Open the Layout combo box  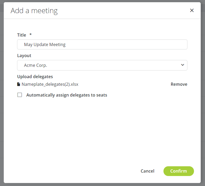[x=102, y=65]
